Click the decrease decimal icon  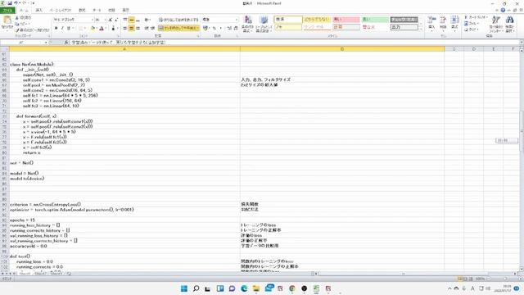click(236, 29)
